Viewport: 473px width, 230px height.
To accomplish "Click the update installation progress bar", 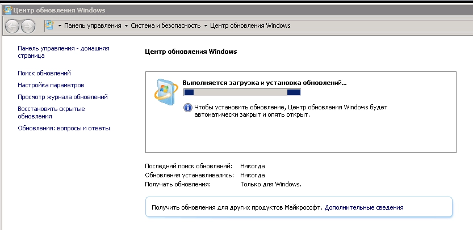I will (242, 92).
